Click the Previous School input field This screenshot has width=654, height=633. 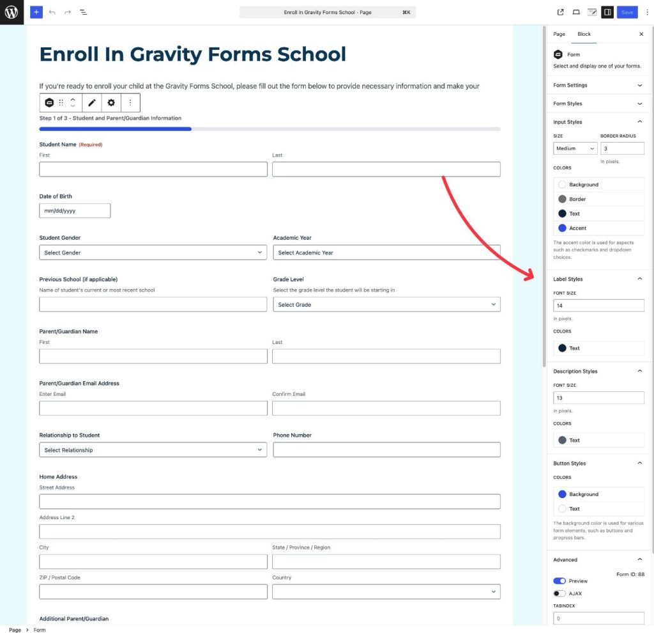(x=153, y=304)
